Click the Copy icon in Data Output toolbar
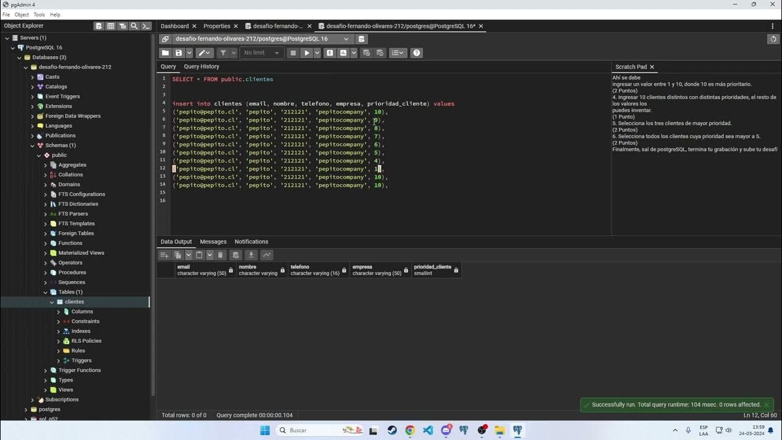Image resolution: width=782 pixels, height=440 pixels. [x=178, y=255]
